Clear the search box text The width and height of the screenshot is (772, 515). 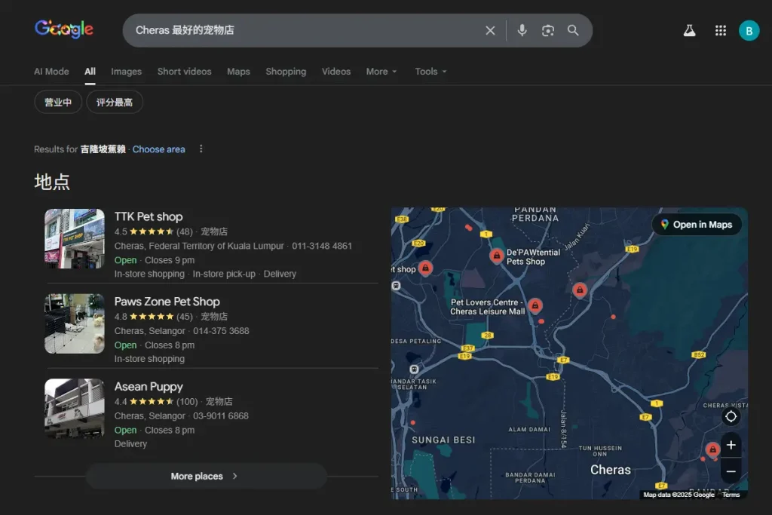[490, 30]
